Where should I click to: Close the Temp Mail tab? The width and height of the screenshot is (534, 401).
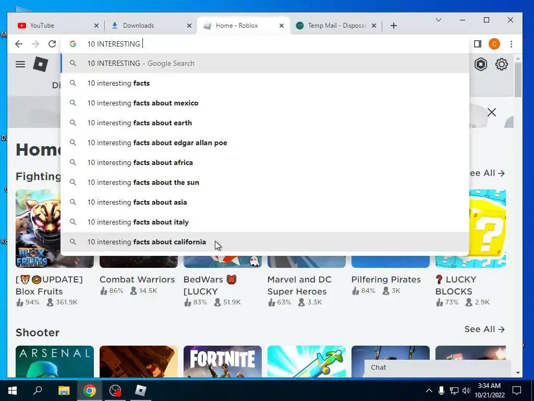[x=373, y=26]
